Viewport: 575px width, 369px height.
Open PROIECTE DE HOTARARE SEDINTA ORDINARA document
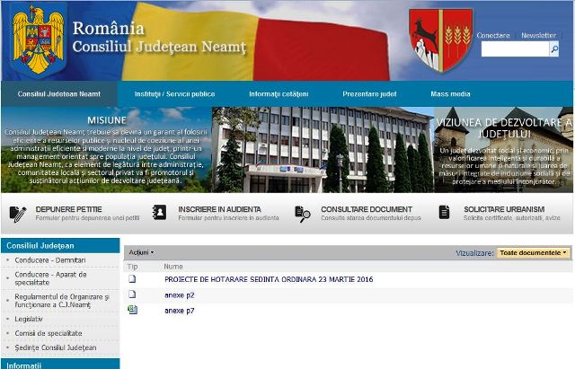[269, 279]
